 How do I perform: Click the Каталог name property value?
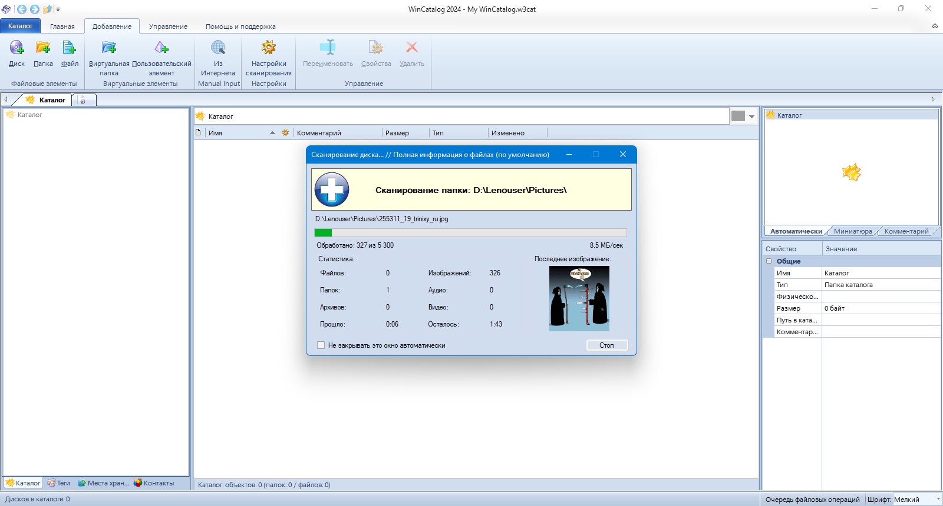[x=881, y=273]
